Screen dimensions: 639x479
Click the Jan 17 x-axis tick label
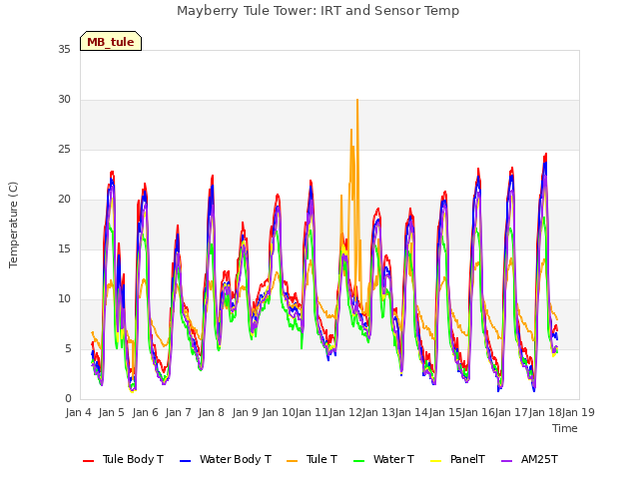tap(512, 412)
